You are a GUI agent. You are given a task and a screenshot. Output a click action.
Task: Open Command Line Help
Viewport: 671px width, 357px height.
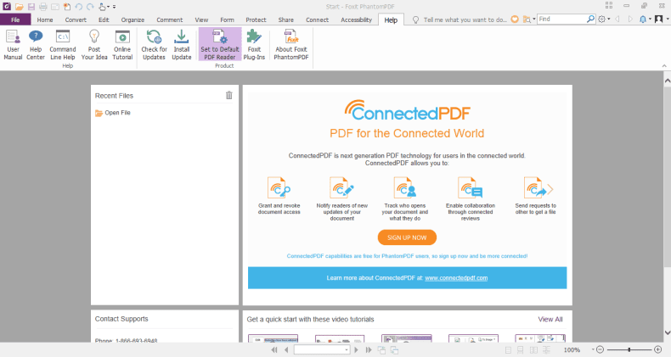63,45
